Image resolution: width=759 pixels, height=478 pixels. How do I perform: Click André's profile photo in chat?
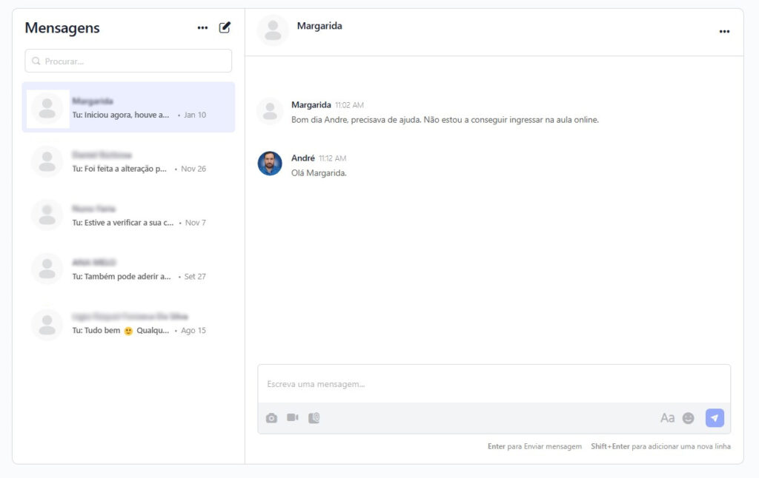[270, 164]
